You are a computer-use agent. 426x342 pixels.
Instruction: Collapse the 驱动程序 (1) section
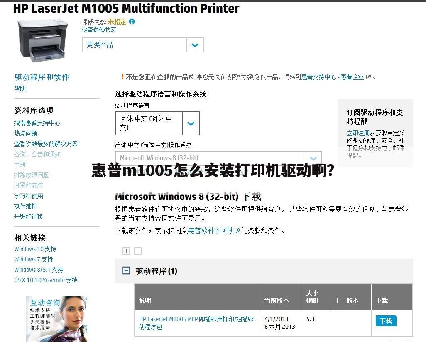126,271
